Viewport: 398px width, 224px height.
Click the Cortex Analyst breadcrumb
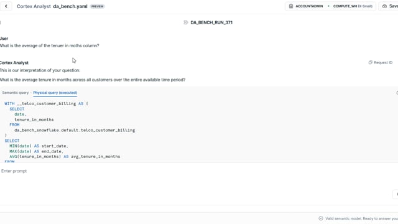tap(34, 6)
